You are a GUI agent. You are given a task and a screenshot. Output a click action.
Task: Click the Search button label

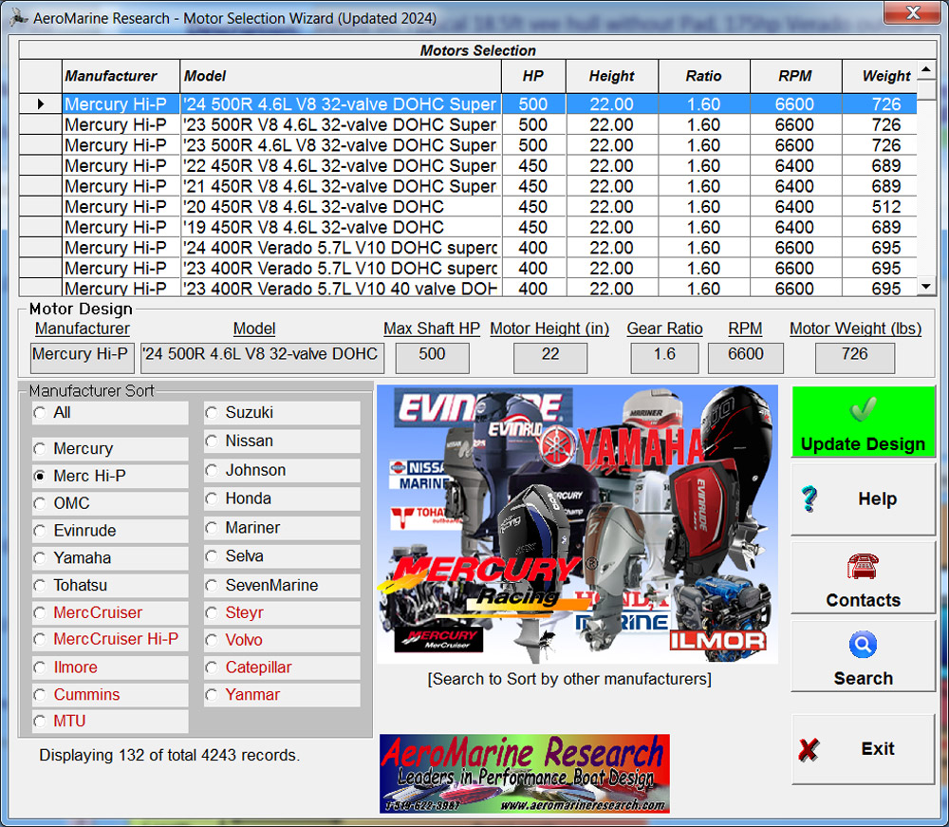(863, 678)
